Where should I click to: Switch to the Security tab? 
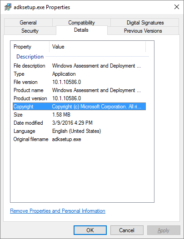[30, 31]
